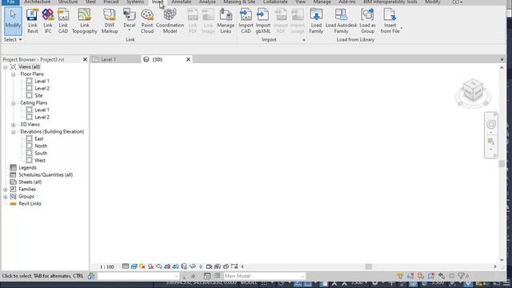Open the Link IFC tool
This screenshot has height=288, width=512.
48,22
